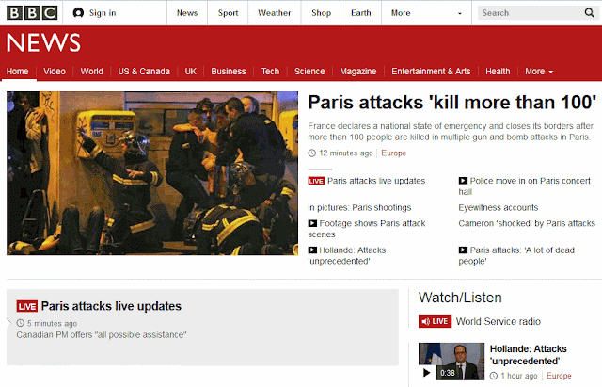The image size is (602, 387).
Task: Open the Shop link in top bar
Action: point(322,13)
